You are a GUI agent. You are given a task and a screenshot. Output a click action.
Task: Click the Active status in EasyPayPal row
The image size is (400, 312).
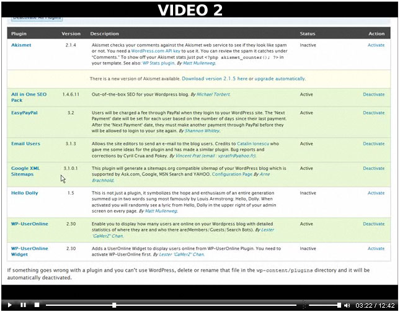pos(306,112)
